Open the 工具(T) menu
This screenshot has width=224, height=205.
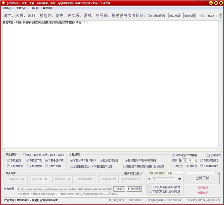33,8
